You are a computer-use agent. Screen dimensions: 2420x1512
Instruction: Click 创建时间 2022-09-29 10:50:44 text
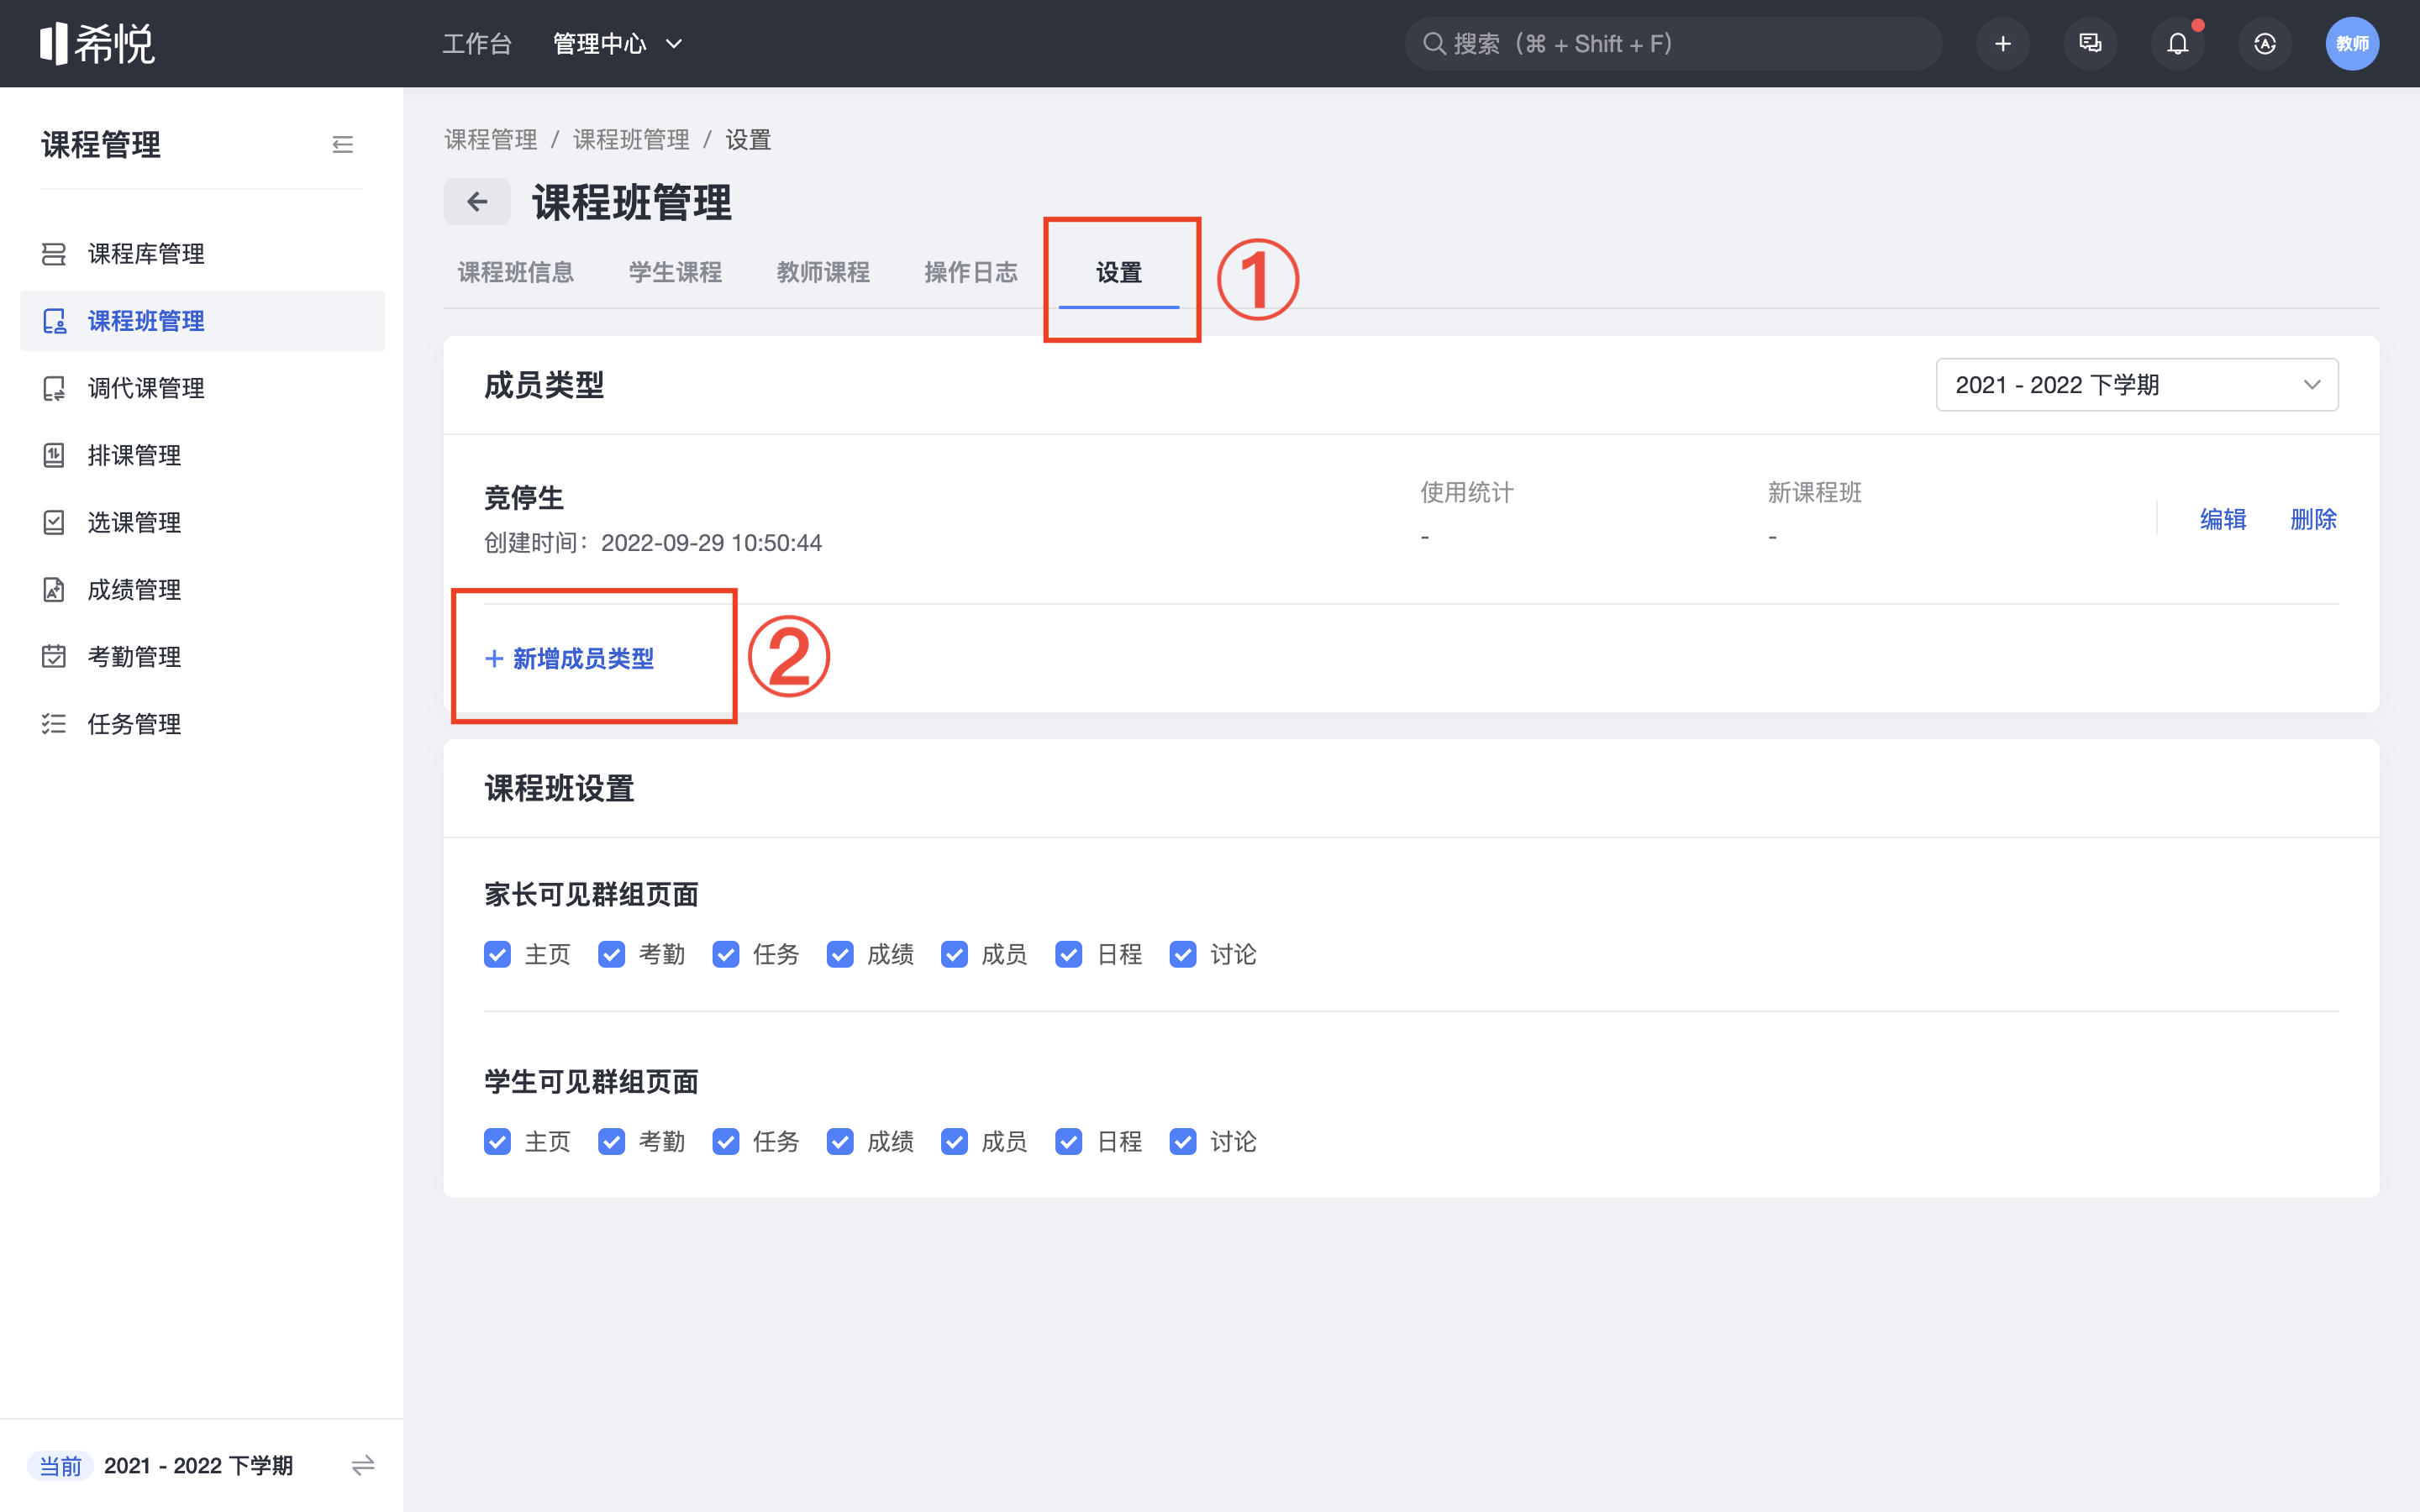pos(653,543)
